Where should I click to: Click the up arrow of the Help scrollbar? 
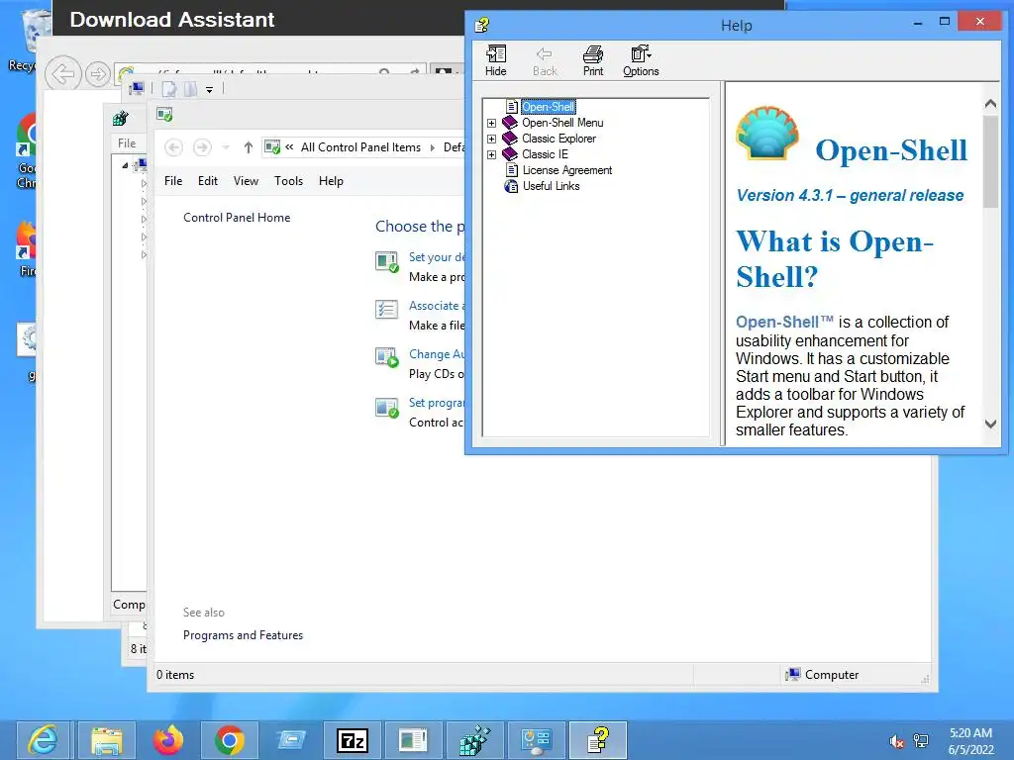pos(990,104)
